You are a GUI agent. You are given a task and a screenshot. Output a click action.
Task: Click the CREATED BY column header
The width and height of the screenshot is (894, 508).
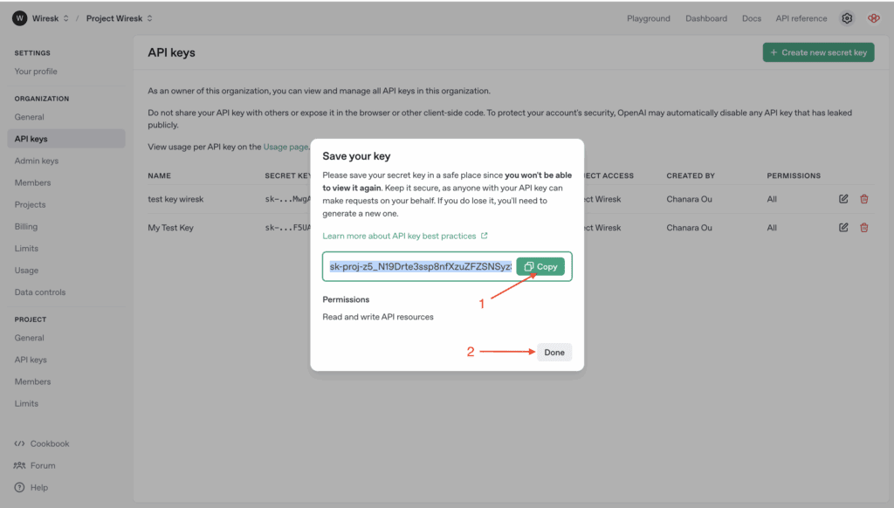[691, 175]
